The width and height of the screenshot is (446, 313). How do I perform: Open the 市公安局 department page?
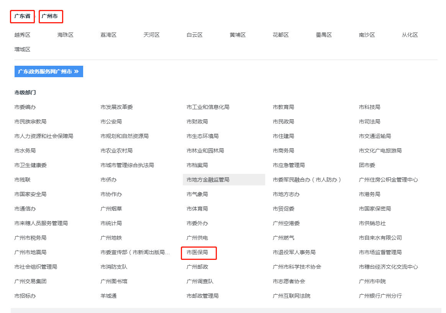(111, 122)
